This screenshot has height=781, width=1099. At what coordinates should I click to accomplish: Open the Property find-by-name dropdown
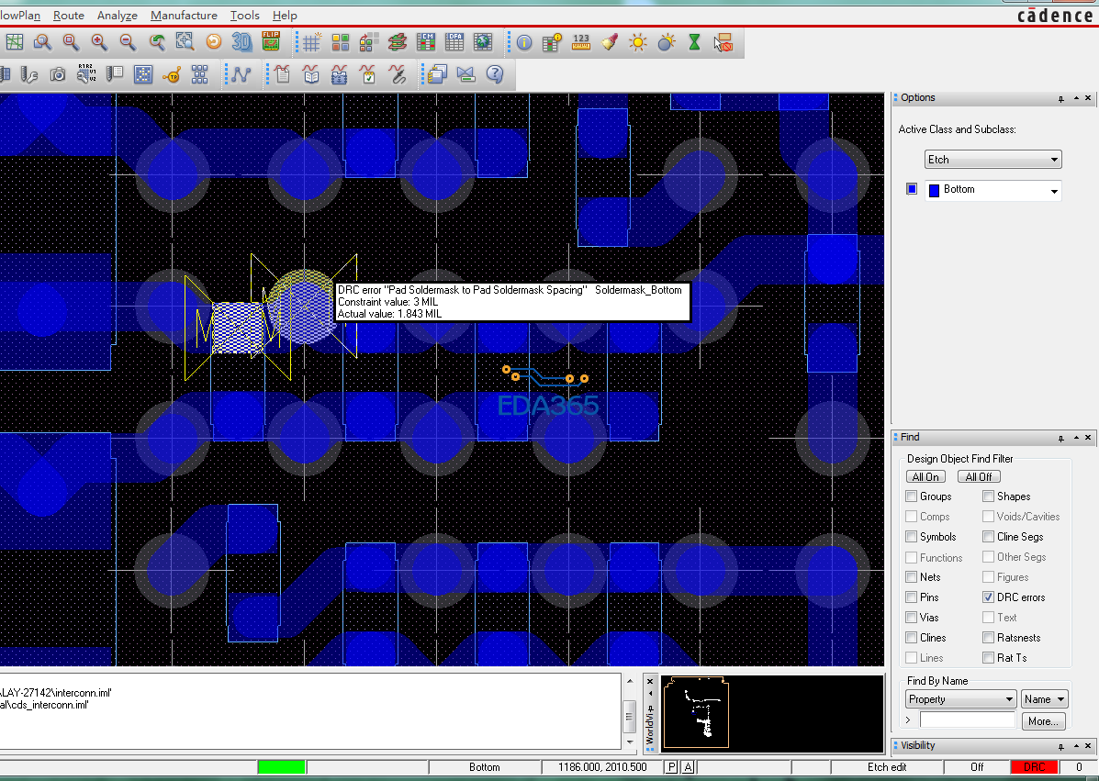(x=959, y=699)
